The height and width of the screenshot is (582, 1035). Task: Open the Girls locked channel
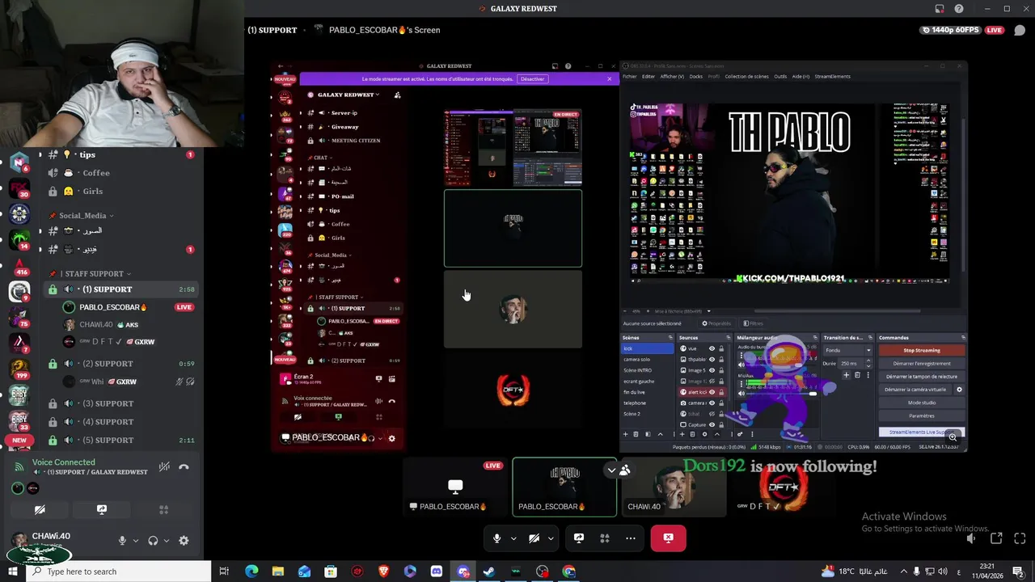click(121, 192)
